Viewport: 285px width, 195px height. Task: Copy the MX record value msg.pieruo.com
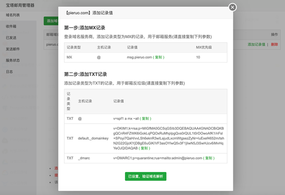click(x=159, y=57)
